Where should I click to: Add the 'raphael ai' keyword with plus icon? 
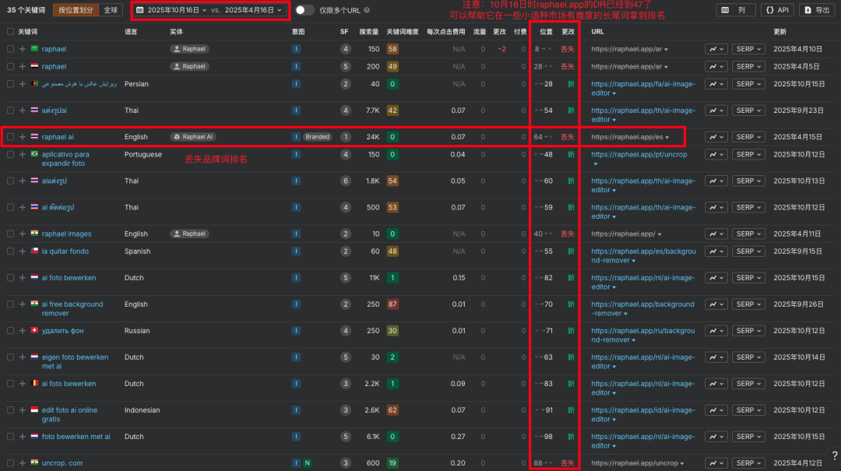23,137
